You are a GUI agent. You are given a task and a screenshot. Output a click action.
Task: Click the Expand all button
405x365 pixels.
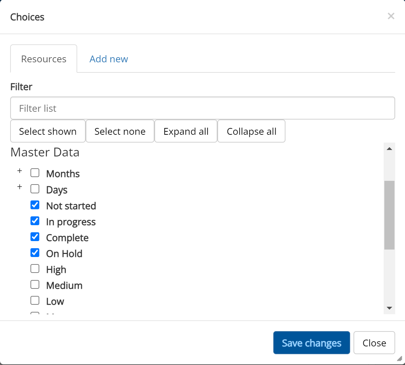coord(186,131)
